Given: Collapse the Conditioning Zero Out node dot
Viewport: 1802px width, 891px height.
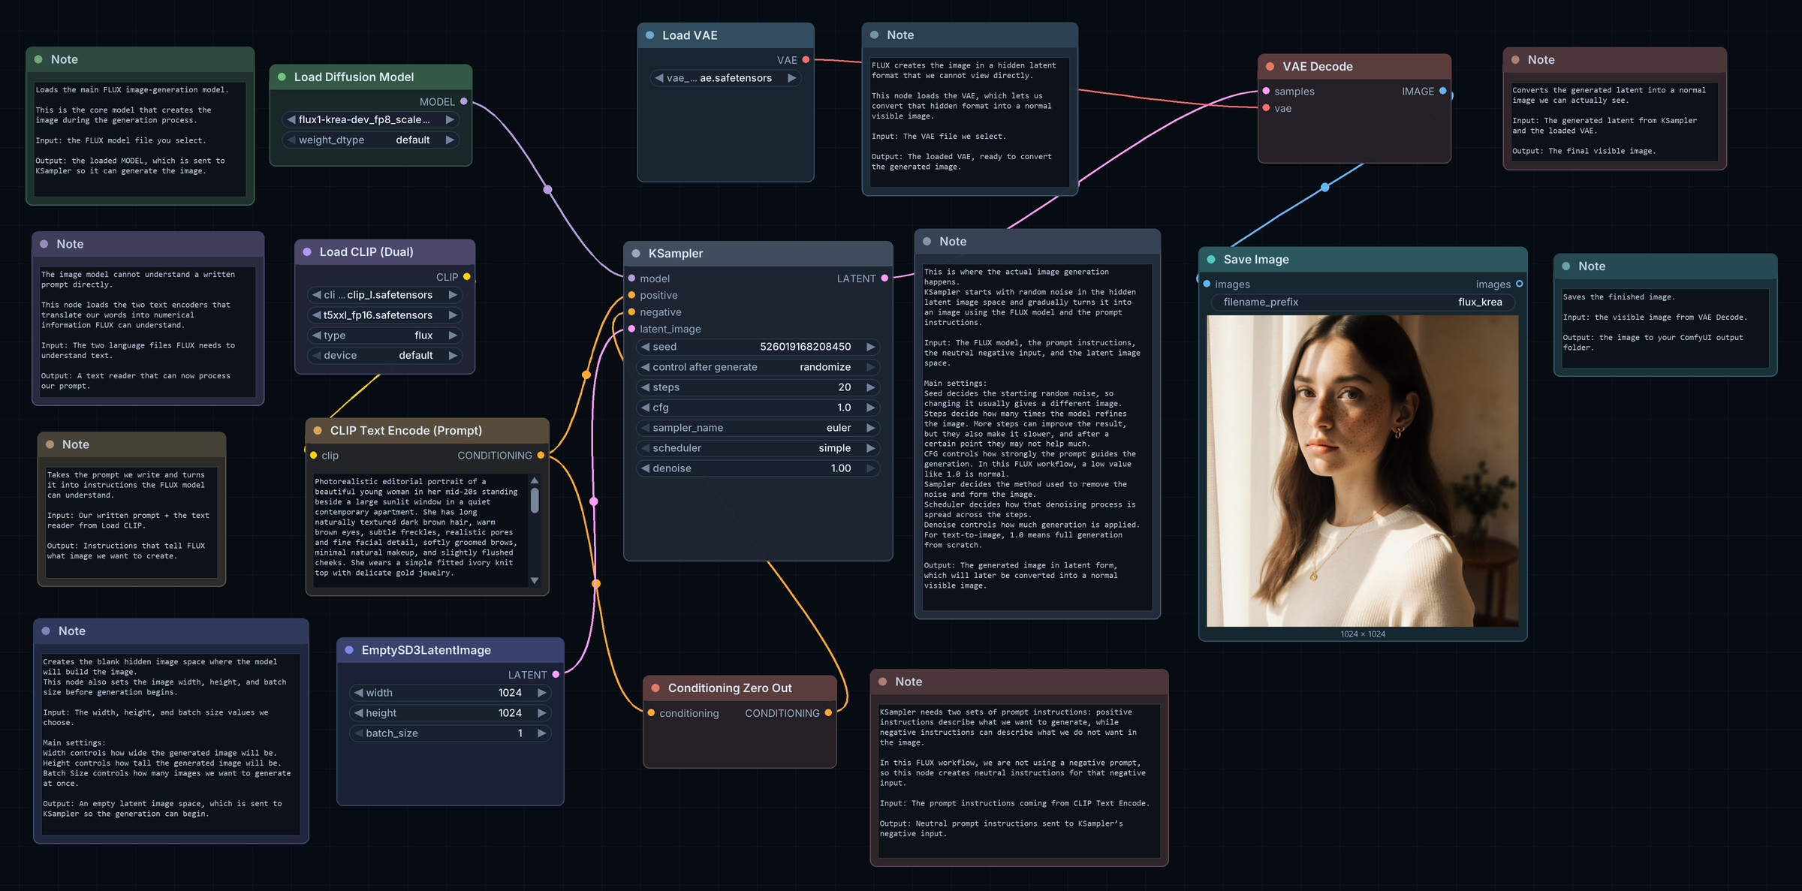Looking at the screenshot, I should 655,688.
